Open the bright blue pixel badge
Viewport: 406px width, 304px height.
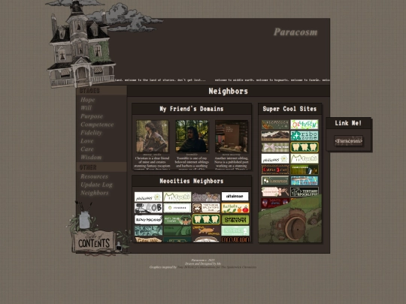pyautogui.click(x=304, y=181)
